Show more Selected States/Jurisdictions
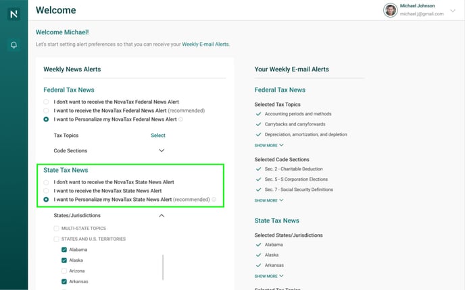 tap(269, 276)
